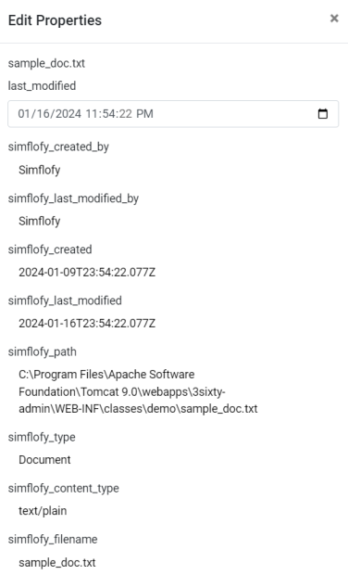
Task: Select the year 2024 in date field
Action: pos(66,114)
